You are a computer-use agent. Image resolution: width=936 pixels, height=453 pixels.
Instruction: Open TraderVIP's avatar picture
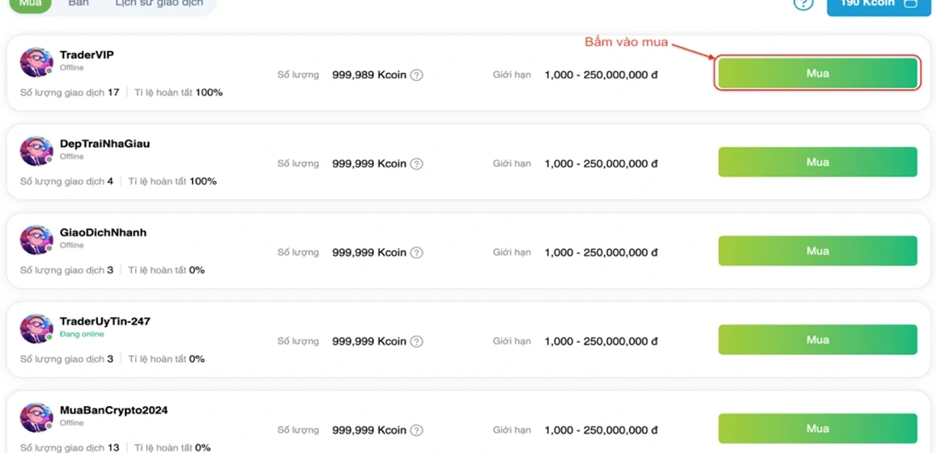(37, 62)
